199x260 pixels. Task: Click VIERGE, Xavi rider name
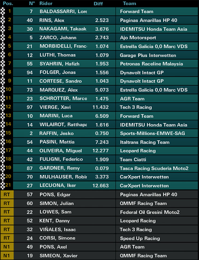tap(55, 107)
